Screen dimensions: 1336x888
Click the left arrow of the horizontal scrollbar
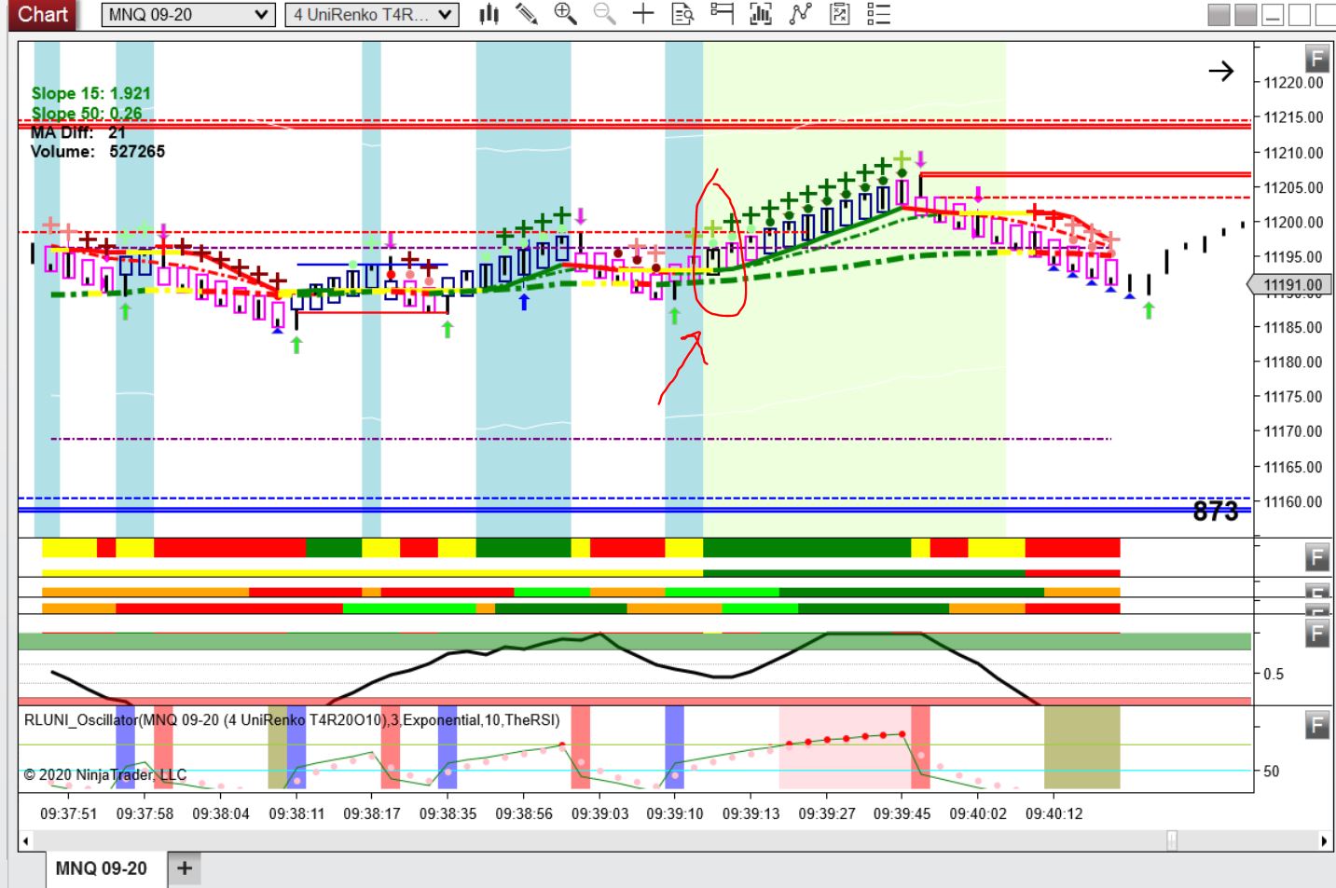(x=26, y=840)
